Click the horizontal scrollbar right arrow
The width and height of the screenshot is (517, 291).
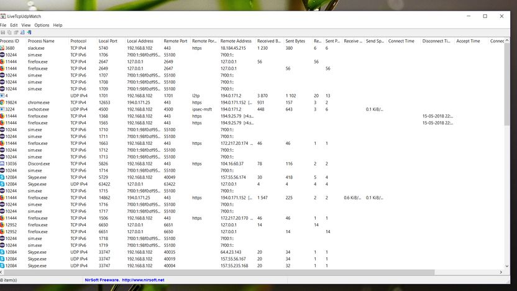[501, 272]
